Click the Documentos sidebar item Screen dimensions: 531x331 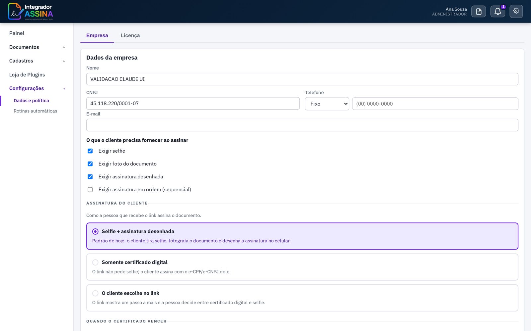coord(24,47)
